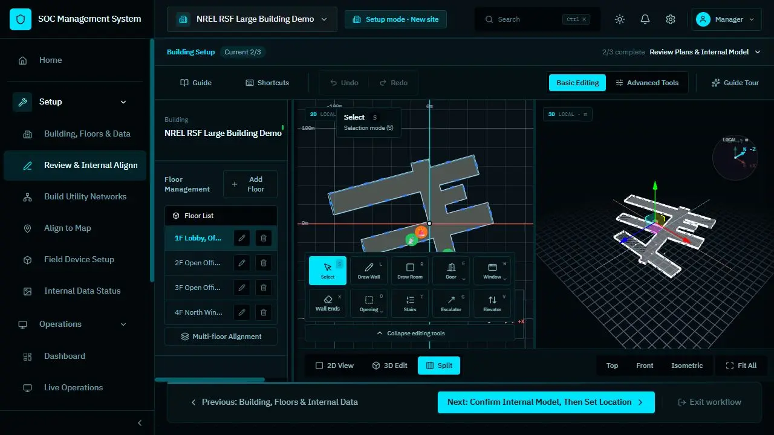The image size is (774, 435).
Task: Enable the Split view
Action: click(439, 366)
